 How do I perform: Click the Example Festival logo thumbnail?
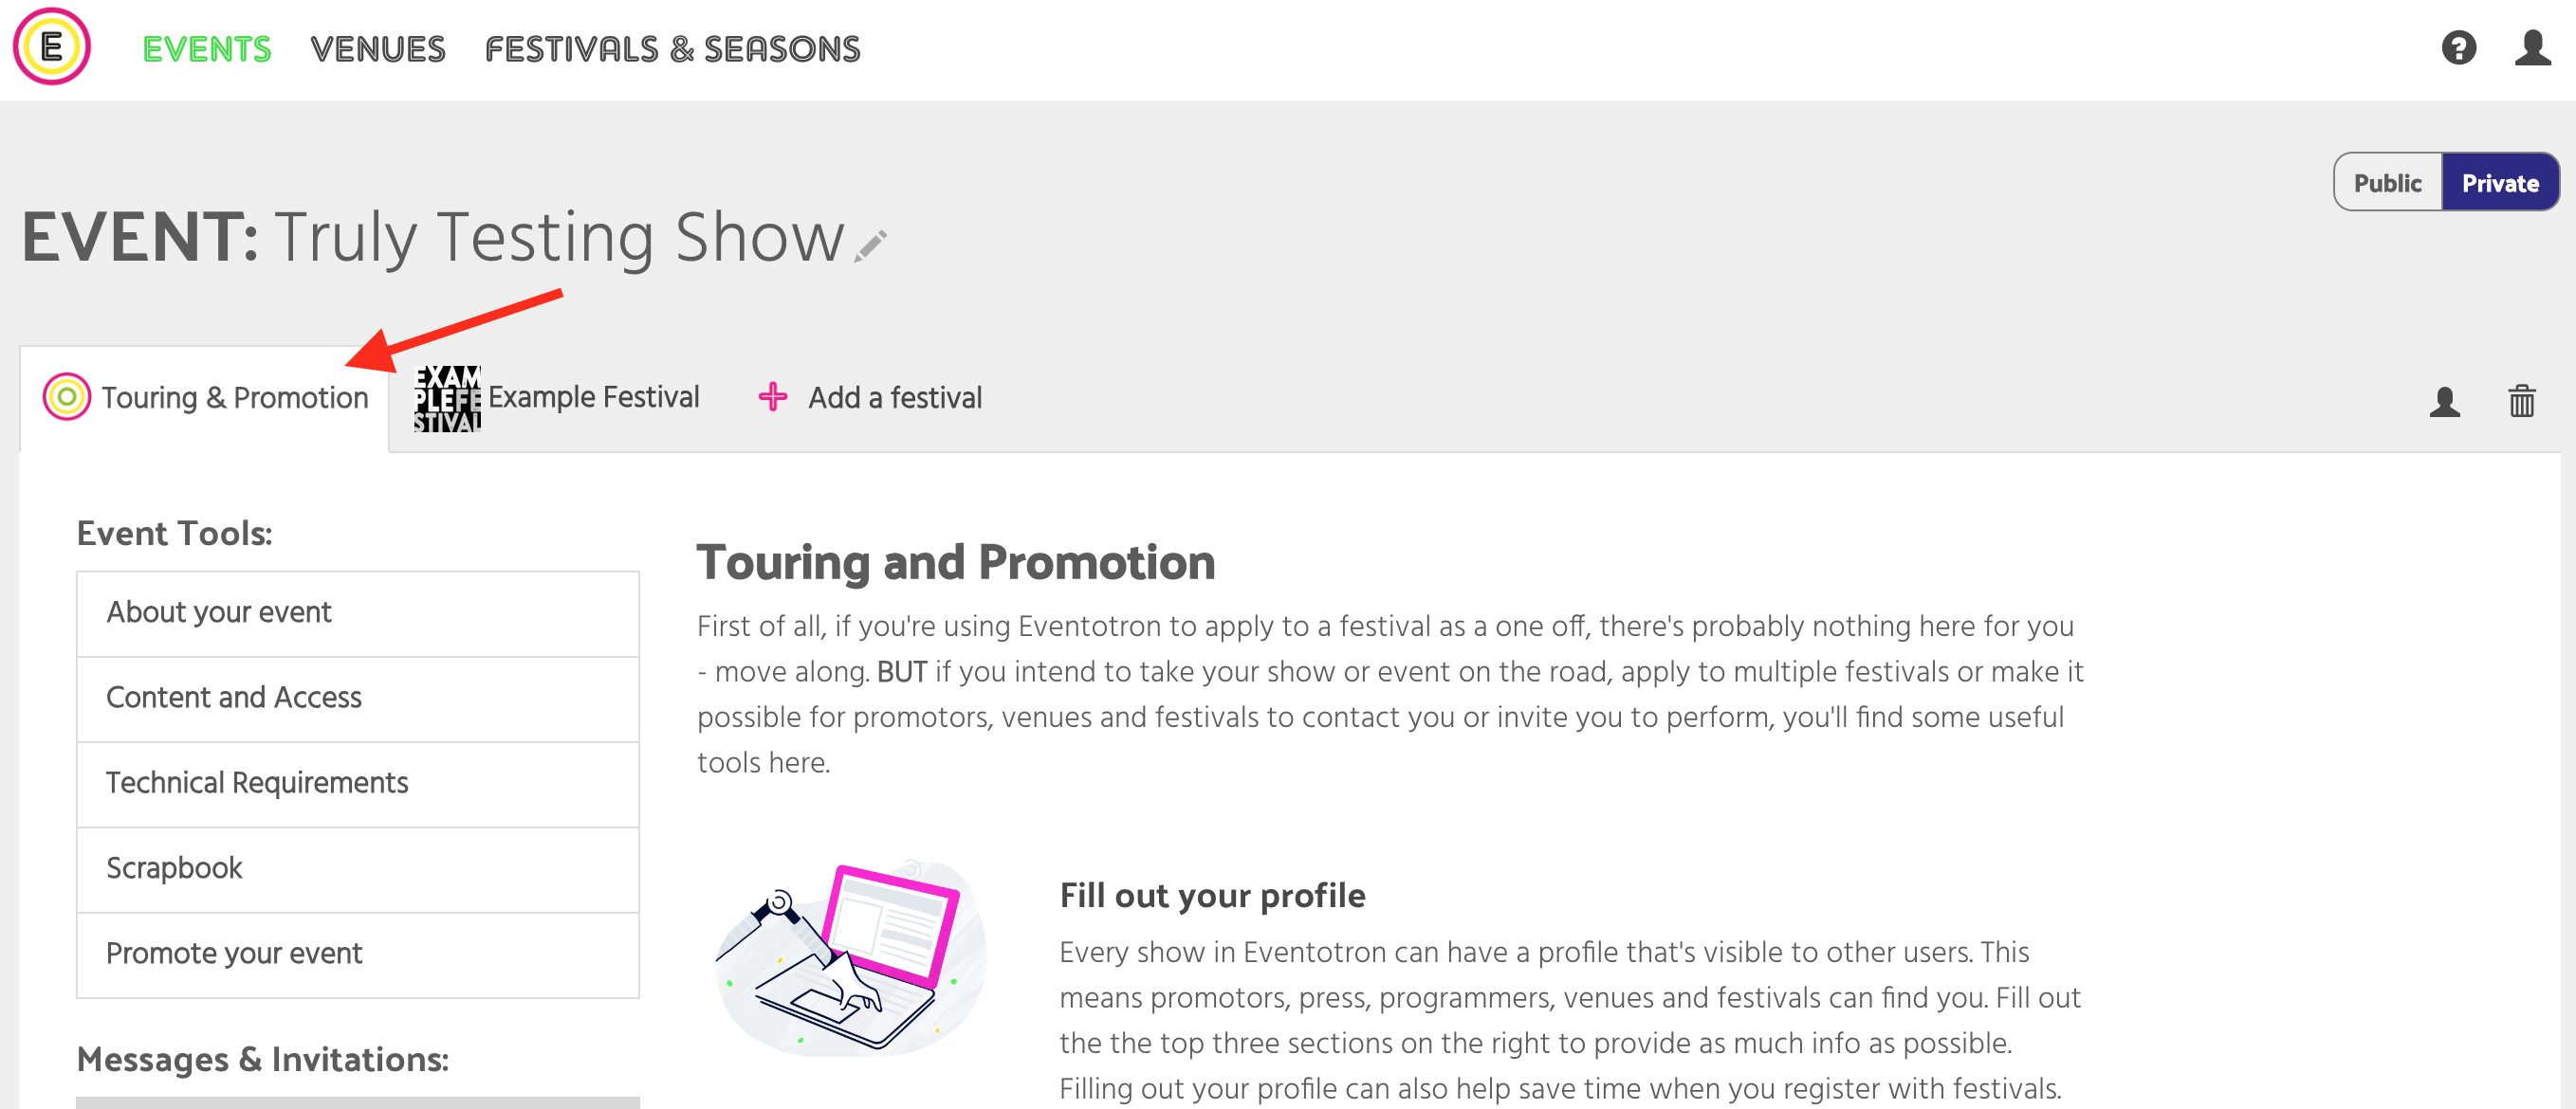[447, 399]
